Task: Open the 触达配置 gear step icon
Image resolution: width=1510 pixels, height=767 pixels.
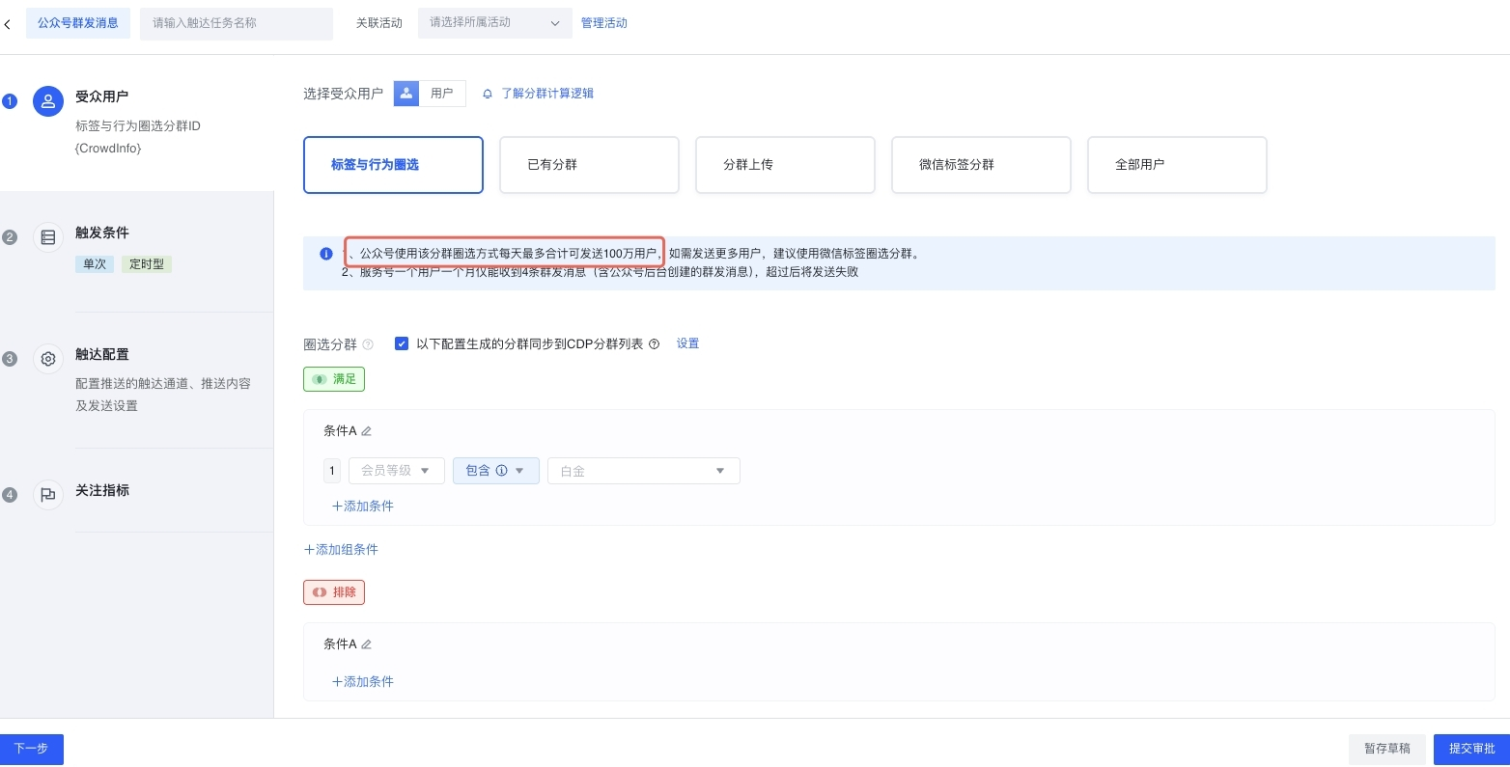Action: tap(48, 359)
